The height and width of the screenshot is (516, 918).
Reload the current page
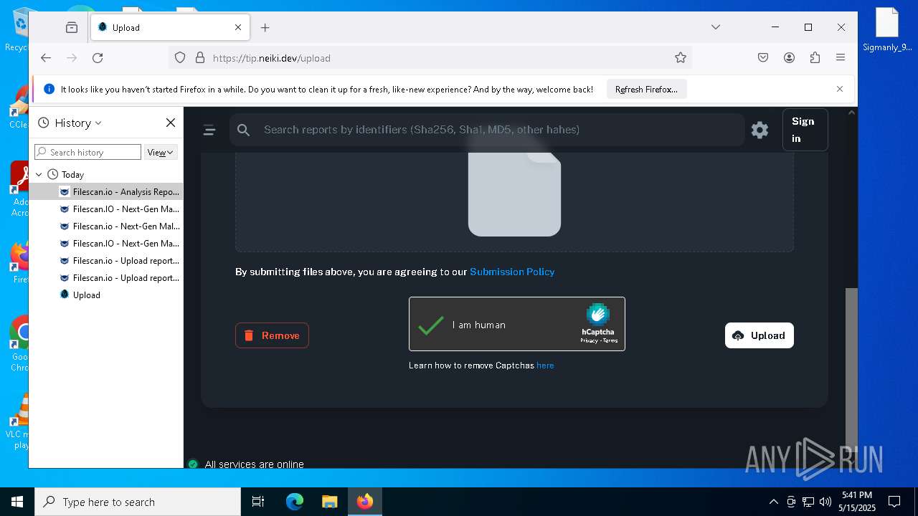pos(98,58)
